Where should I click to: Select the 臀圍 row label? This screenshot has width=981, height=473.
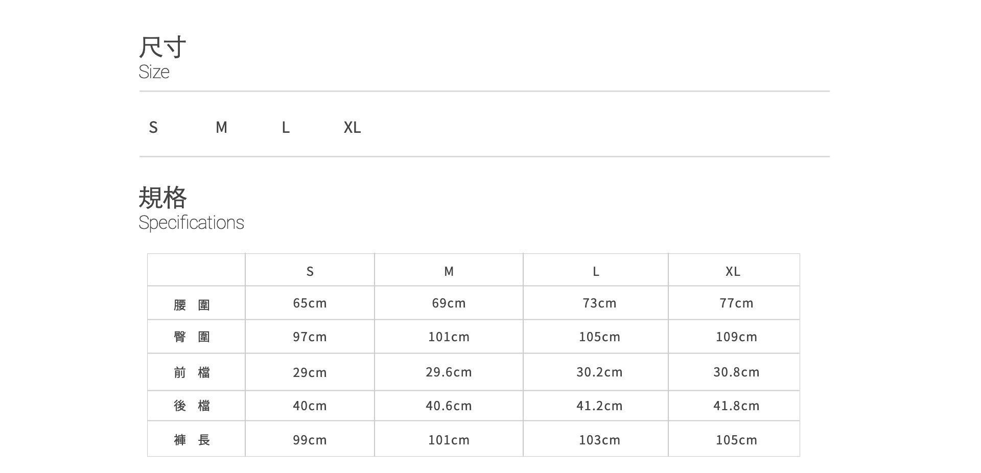(x=192, y=337)
